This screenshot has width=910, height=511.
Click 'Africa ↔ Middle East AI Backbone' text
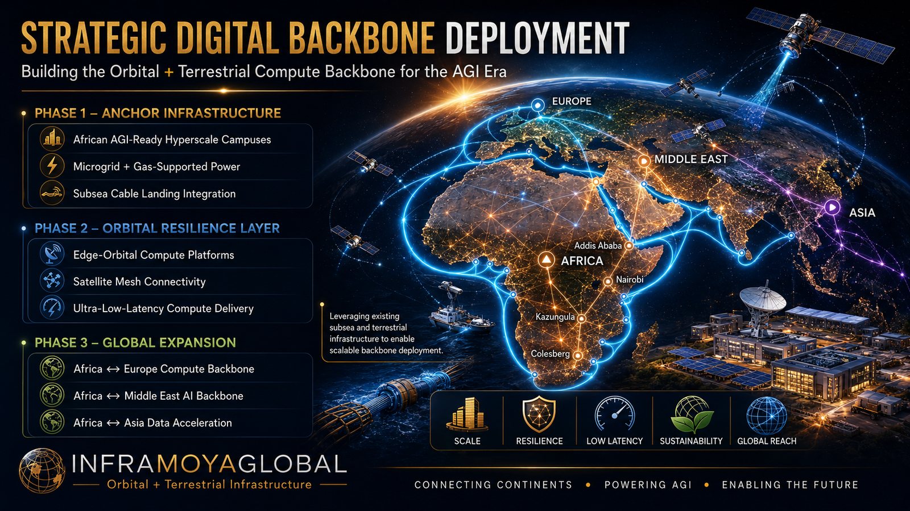click(158, 396)
